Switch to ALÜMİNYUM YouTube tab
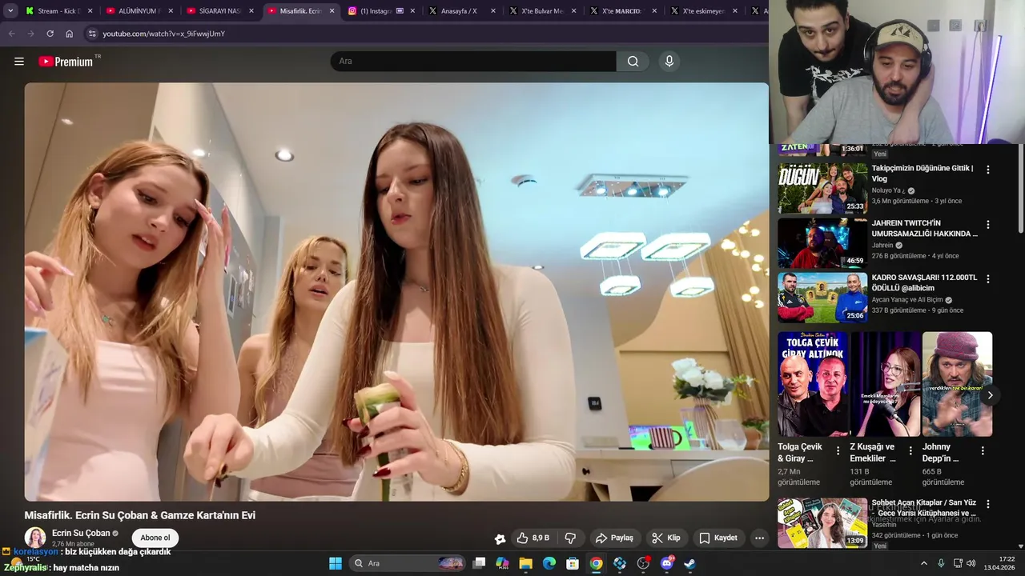Screen dimensions: 1025x576 139,11
